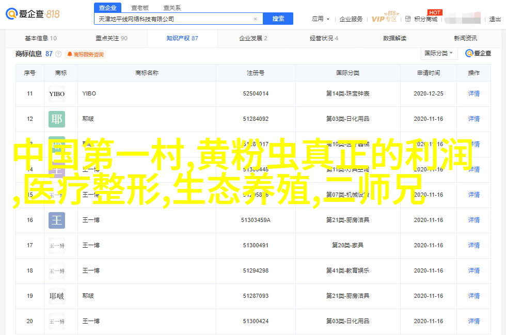Open the 新闻资讯 tab

click(x=465, y=38)
